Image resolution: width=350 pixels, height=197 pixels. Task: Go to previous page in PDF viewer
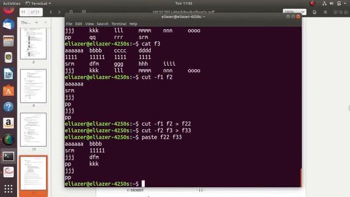51,12
